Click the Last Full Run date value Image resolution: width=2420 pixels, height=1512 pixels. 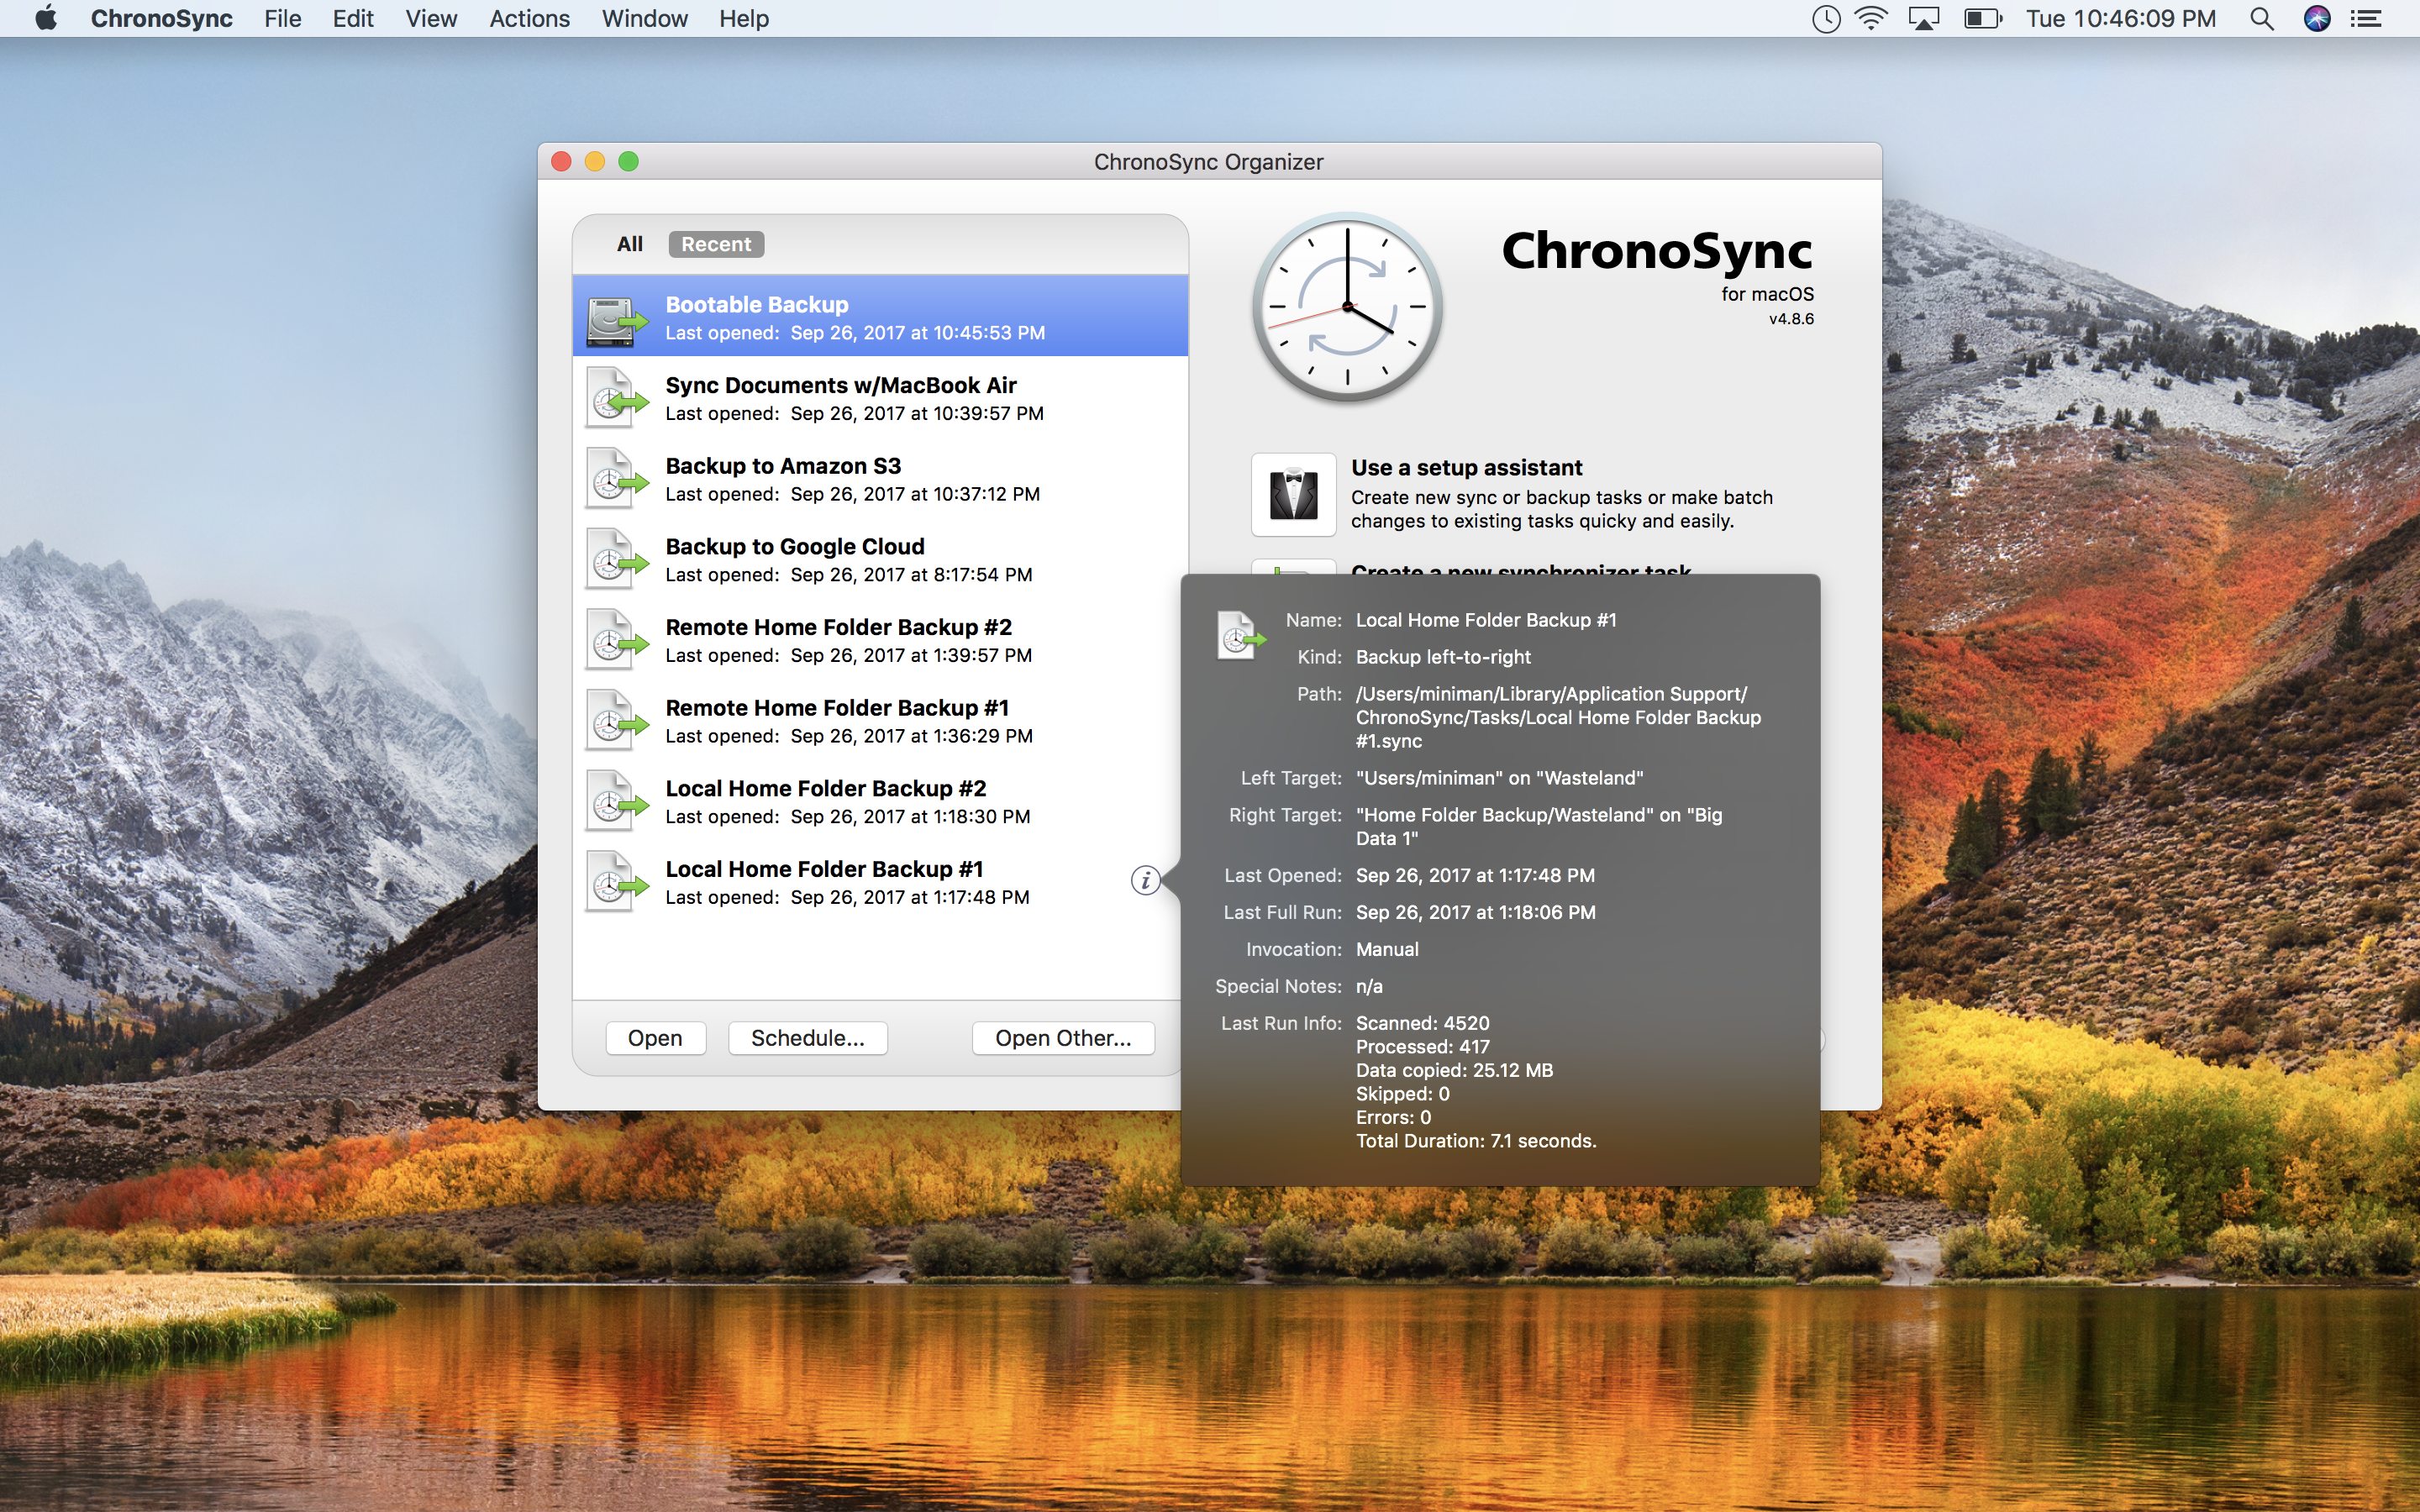tap(1475, 912)
